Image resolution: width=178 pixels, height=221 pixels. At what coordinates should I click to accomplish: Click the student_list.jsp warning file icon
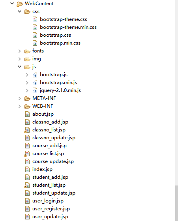(x=27, y=185)
